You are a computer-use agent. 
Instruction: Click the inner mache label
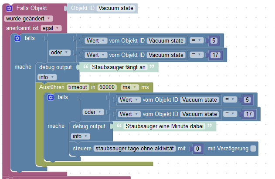56,126
